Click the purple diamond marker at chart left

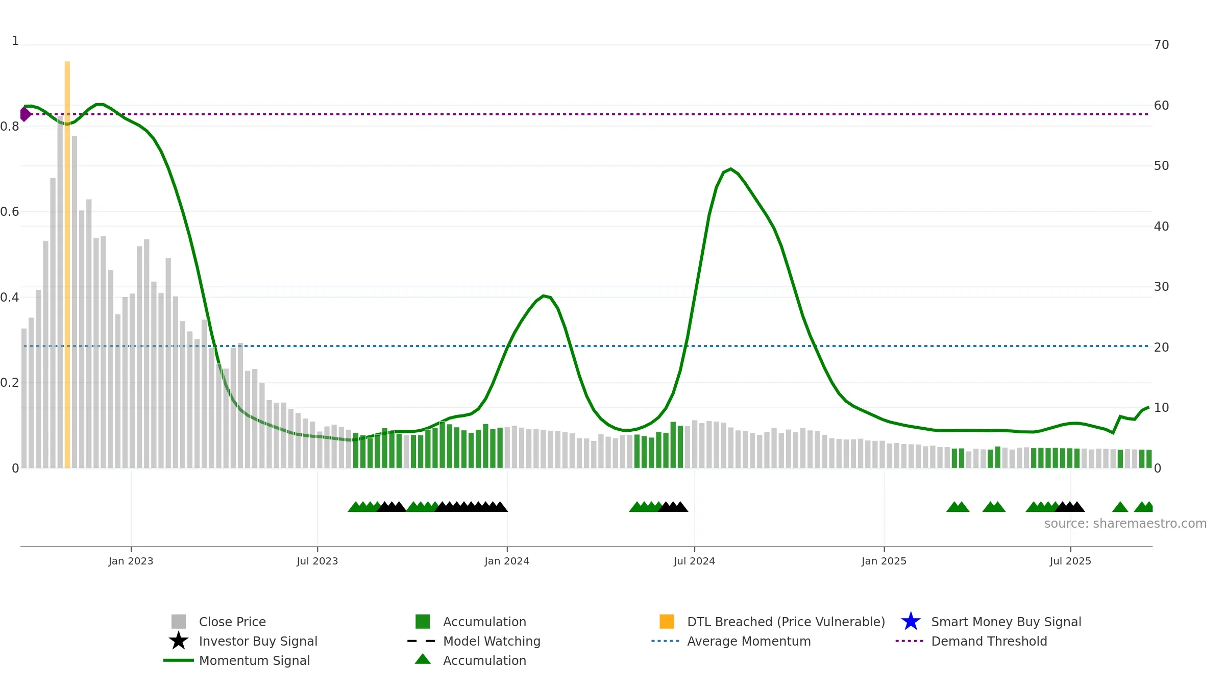click(25, 114)
